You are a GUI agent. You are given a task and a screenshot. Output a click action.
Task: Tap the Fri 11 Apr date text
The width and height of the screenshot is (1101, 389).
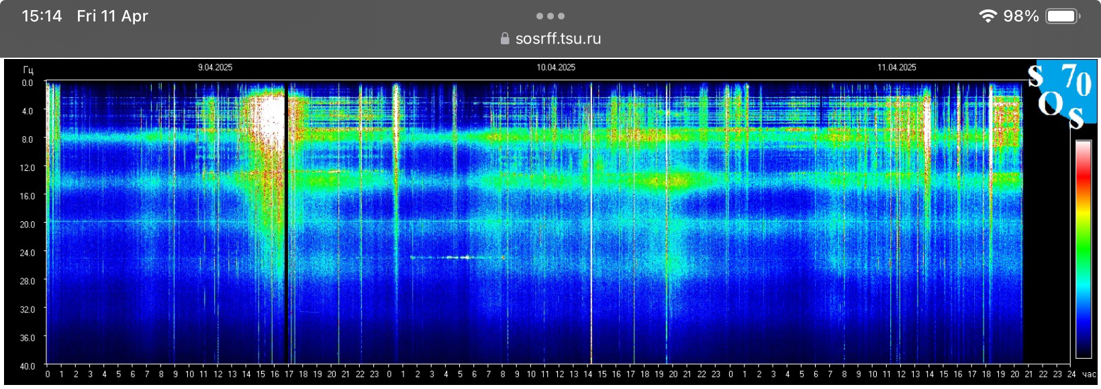112,16
